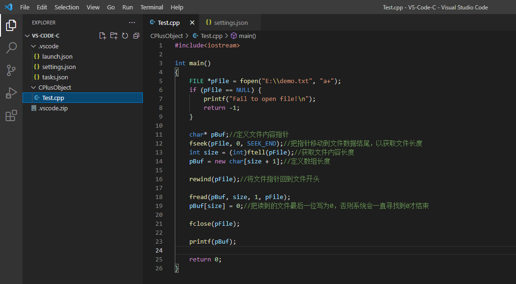Image resolution: width=516 pixels, height=284 pixels.
Task: Click the return 0 statement
Action: click(206, 259)
